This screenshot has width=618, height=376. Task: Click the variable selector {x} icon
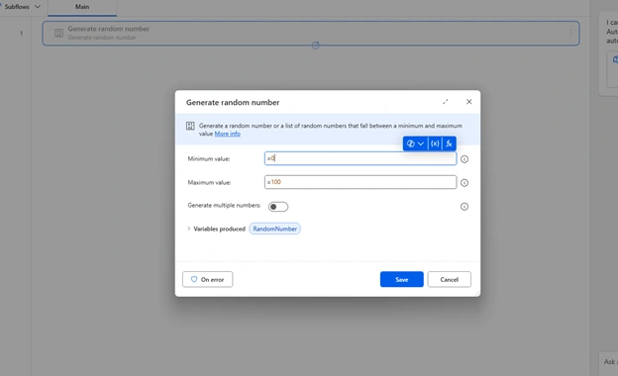[x=435, y=143]
